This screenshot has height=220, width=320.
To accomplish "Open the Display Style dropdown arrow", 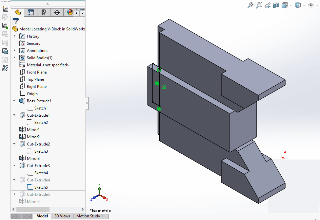I will 304,5.
